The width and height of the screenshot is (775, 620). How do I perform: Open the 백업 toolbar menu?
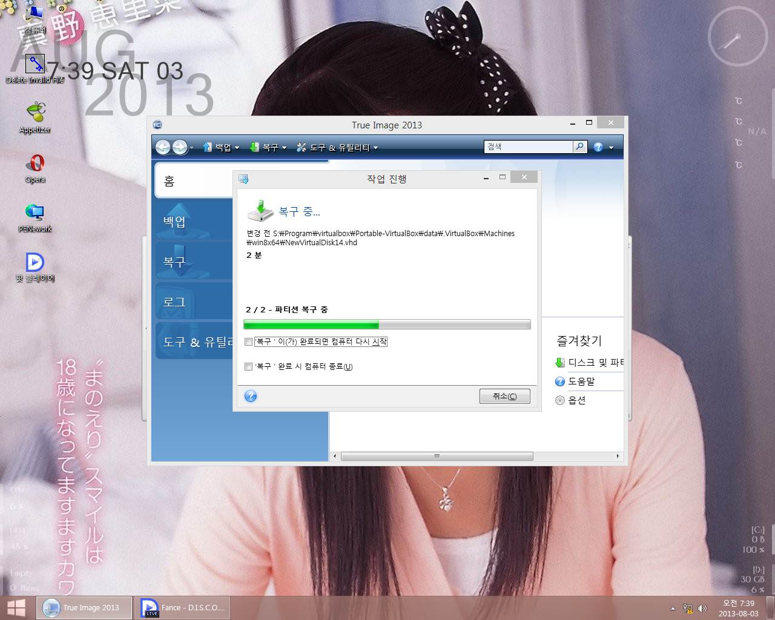pyautogui.click(x=221, y=147)
